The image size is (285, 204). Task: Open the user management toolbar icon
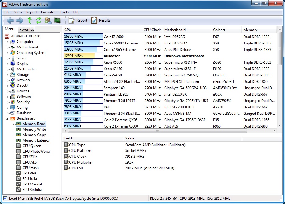pos(48,20)
